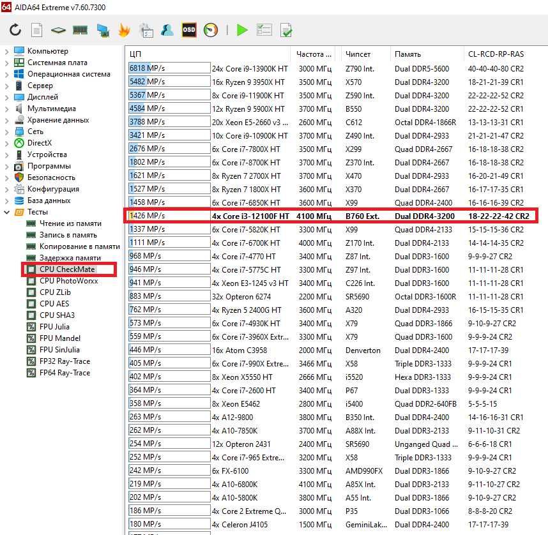Image resolution: width=548 pixels, height=535 pixels.
Task: Click the checklist results toolbar icon
Action: [x=264, y=30]
